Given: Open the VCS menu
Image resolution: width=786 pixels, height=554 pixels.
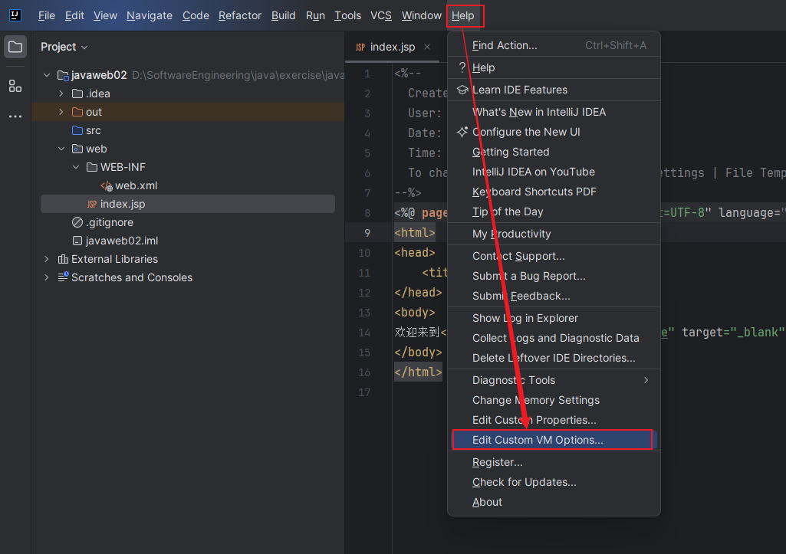Looking at the screenshot, I should 381,15.
